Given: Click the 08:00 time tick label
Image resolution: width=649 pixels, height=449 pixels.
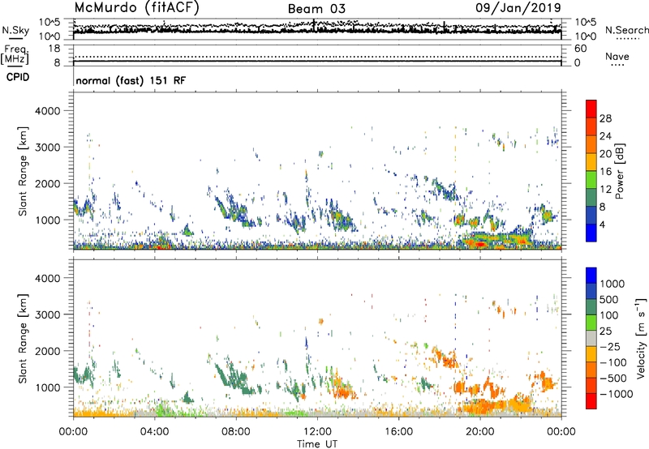Looking at the screenshot, I should pos(236,432).
